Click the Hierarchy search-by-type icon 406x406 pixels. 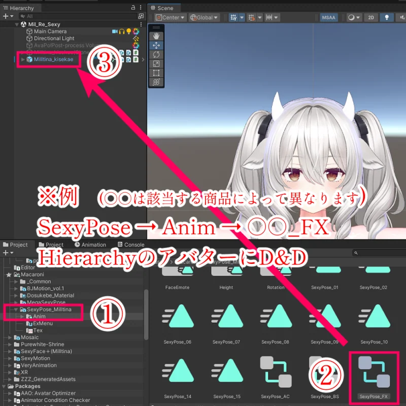tap(141, 16)
